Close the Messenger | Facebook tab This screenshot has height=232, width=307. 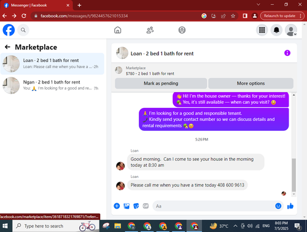click(x=68, y=6)
